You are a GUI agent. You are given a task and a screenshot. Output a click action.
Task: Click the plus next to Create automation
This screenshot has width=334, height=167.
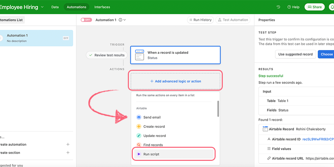(x=68, y=144)
